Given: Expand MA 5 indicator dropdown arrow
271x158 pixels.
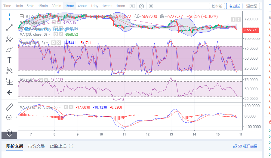Looking at the screenshot, I should 48,22.
